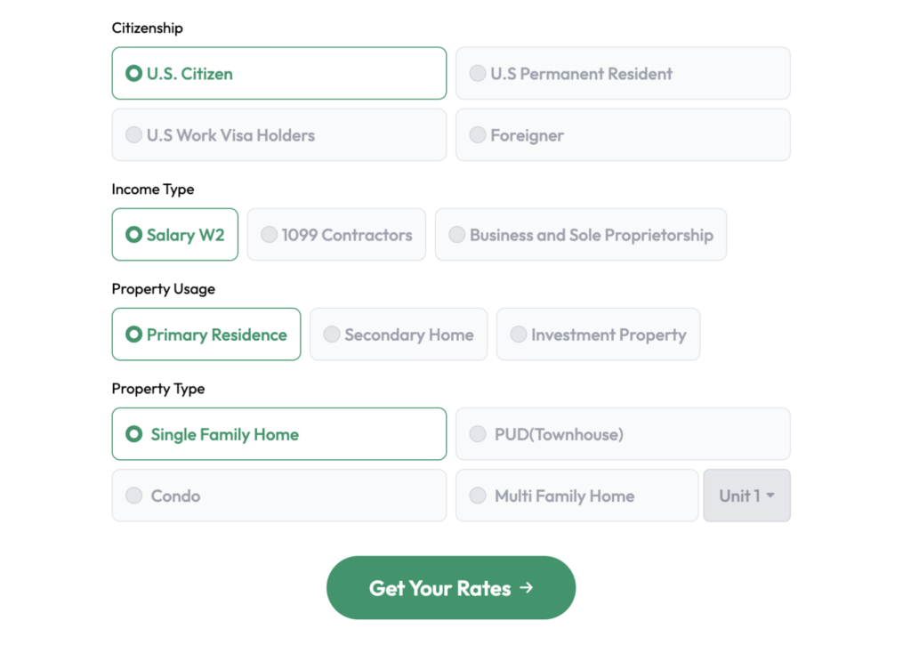Click the selected Single Family Home card
911x645 pixels.
278,433
